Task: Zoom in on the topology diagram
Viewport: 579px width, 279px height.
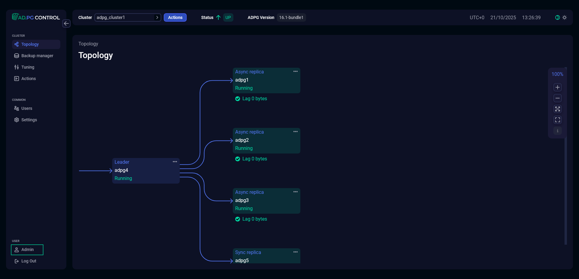Action: pos(557,87)
